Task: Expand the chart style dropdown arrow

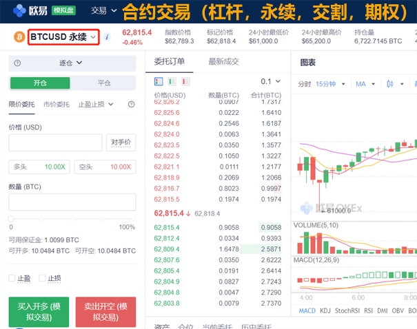Action: point(402,84)
